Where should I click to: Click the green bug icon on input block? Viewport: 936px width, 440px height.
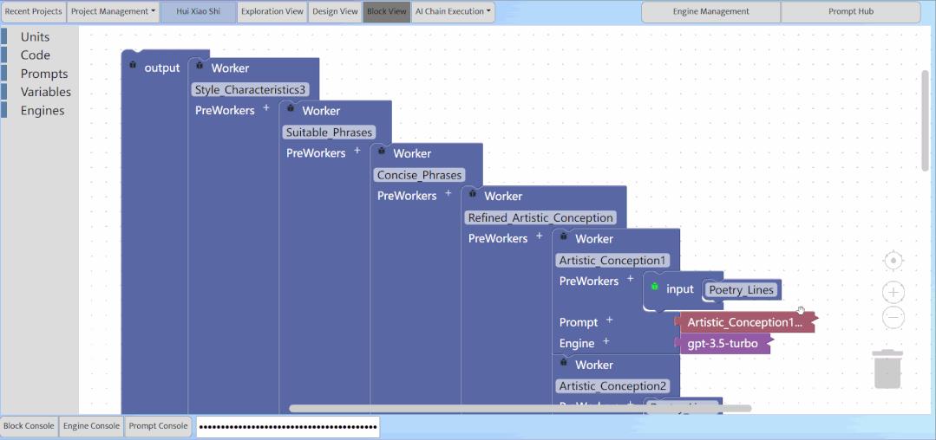coord(654,287)
